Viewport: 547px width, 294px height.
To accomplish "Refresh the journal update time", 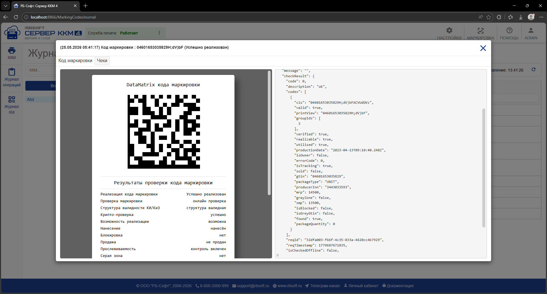I will tap(534, 70).
